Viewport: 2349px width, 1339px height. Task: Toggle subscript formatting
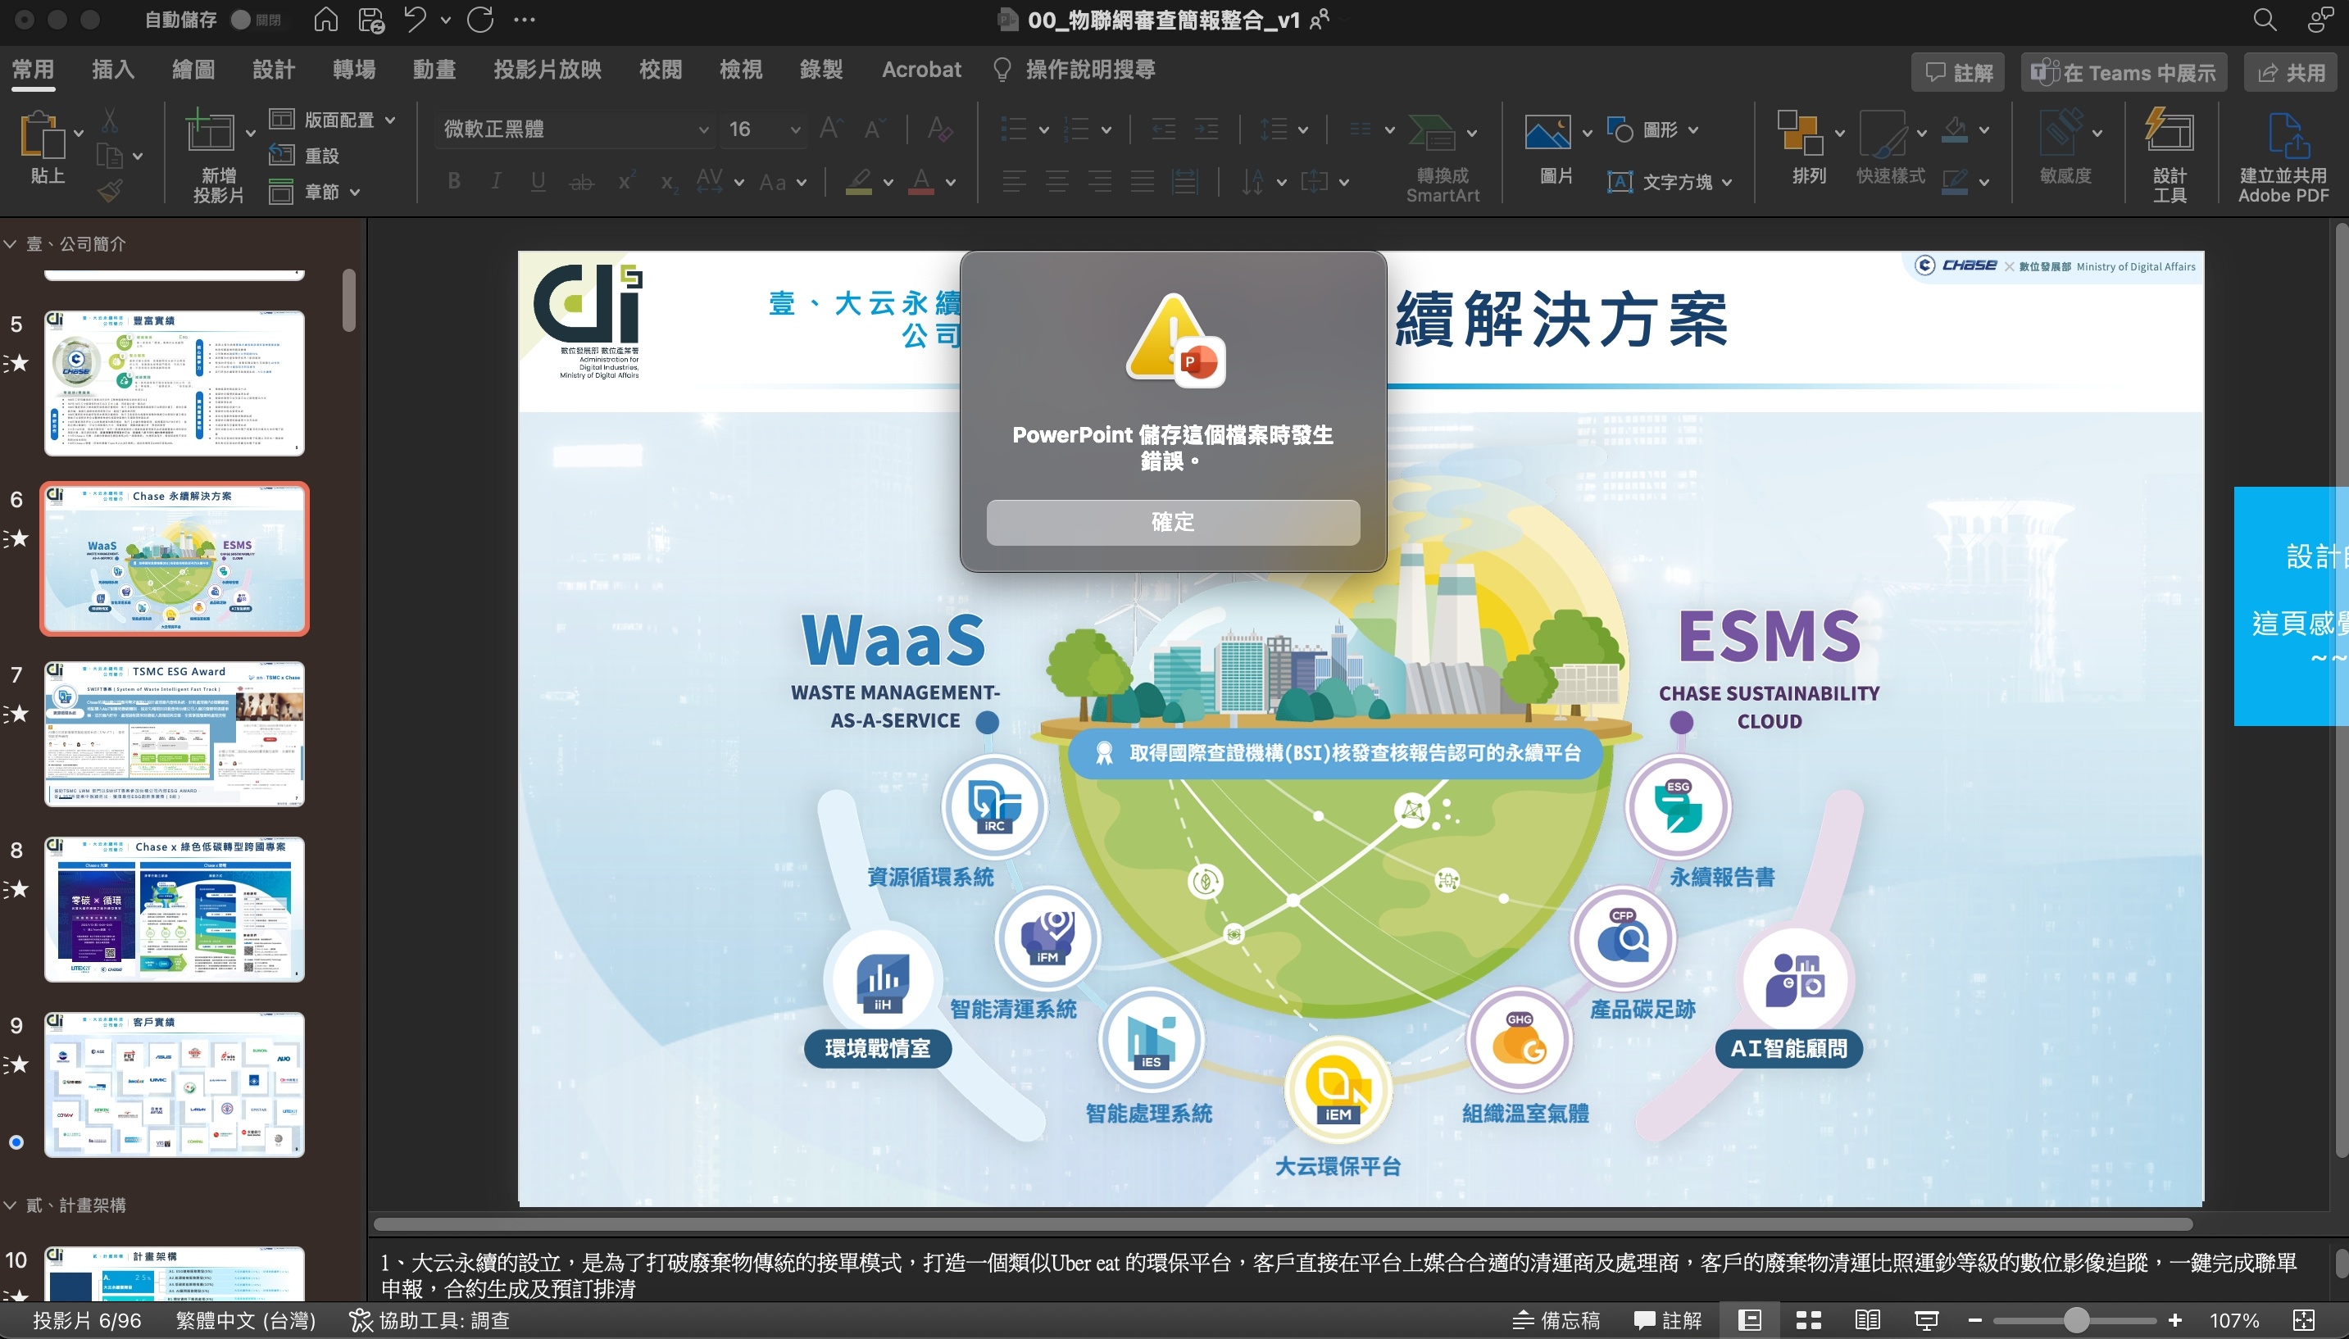click(x=669, y=182)
